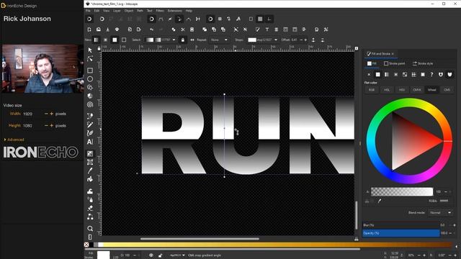
Task: Open Repeat None dropdown
Action: tap(220, 40)
